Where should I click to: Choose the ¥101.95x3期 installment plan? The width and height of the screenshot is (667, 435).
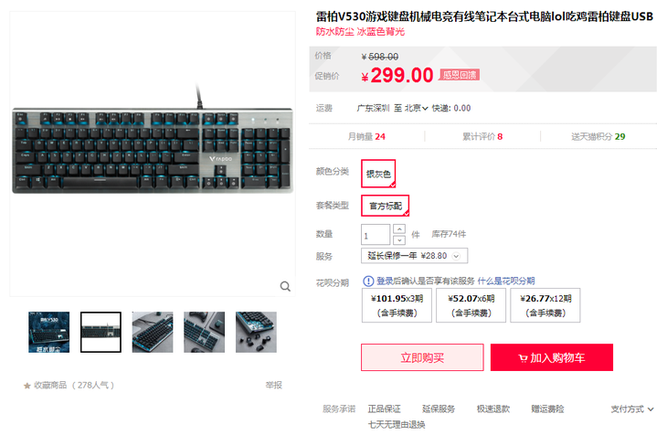397,305
